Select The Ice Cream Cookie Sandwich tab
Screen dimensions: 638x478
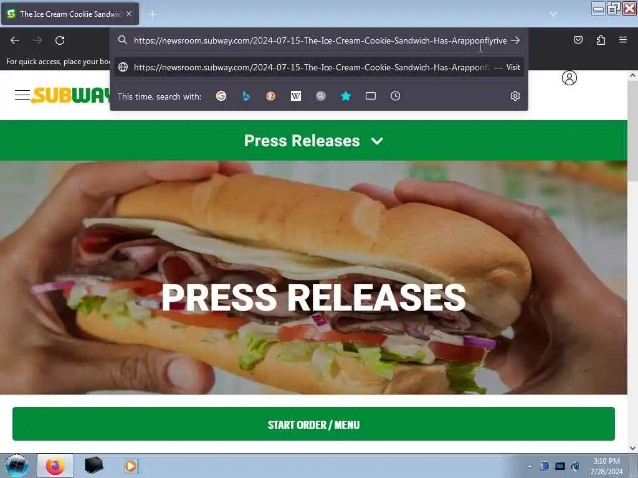70,14
